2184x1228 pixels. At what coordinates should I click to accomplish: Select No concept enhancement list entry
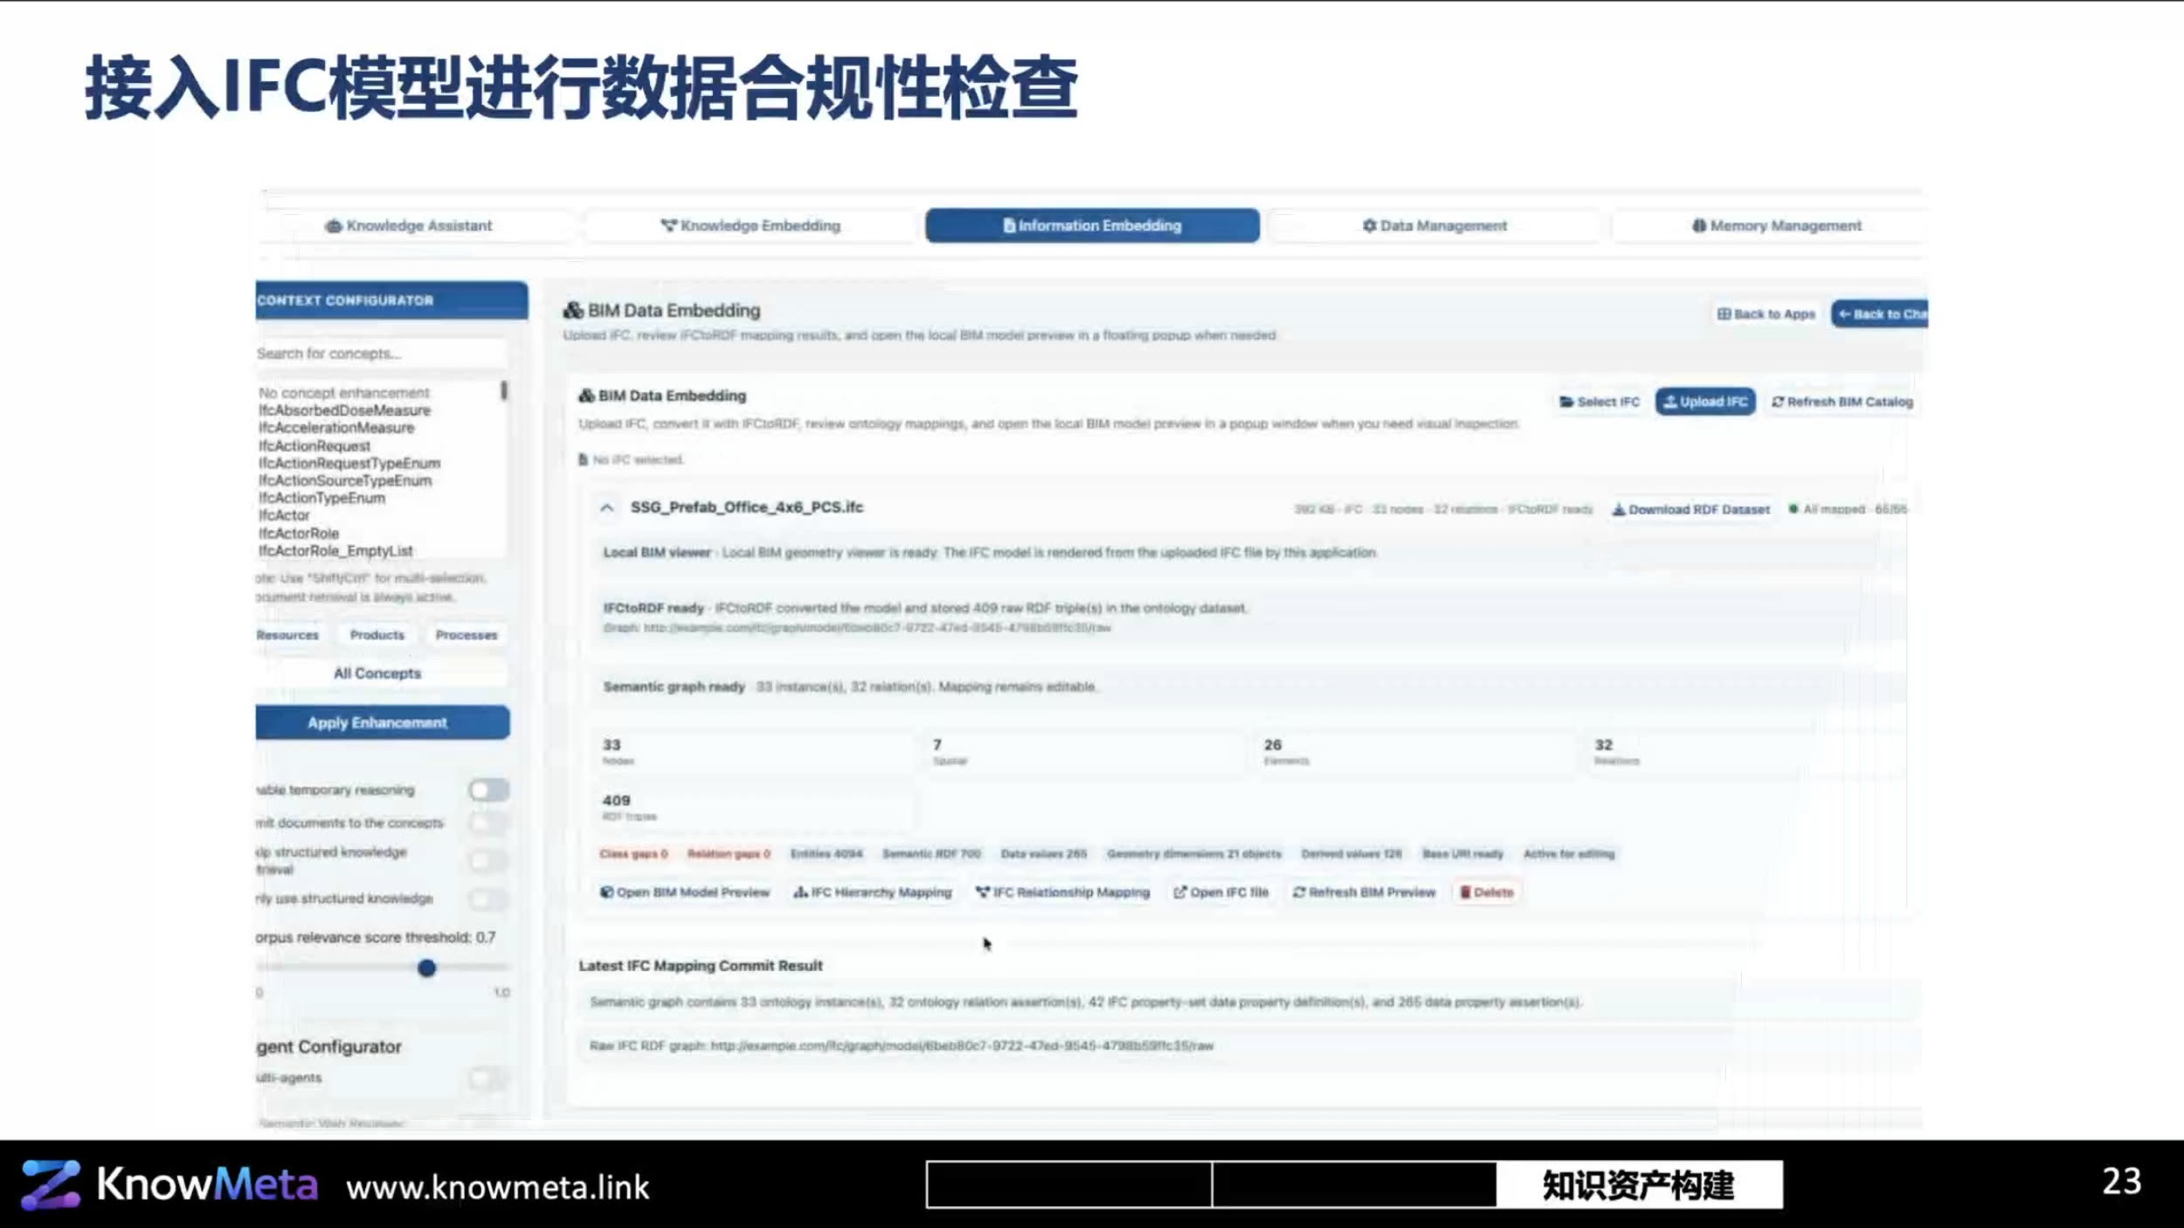point(344,393)
